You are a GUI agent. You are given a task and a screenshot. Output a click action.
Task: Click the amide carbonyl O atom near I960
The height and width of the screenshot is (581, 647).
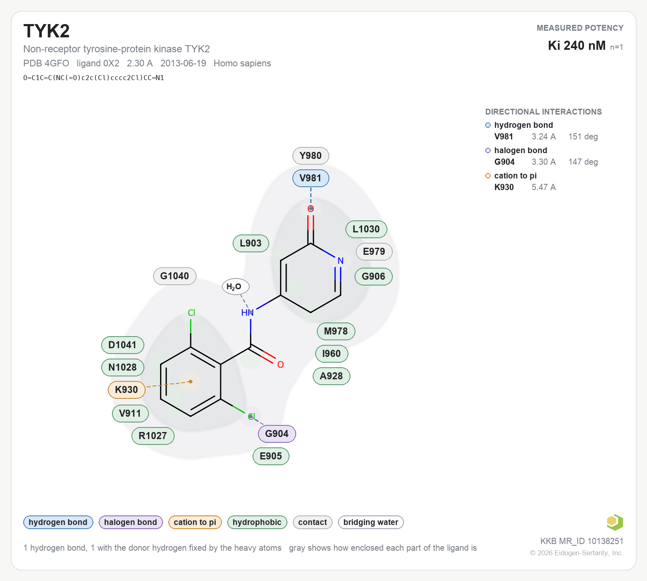280,364
